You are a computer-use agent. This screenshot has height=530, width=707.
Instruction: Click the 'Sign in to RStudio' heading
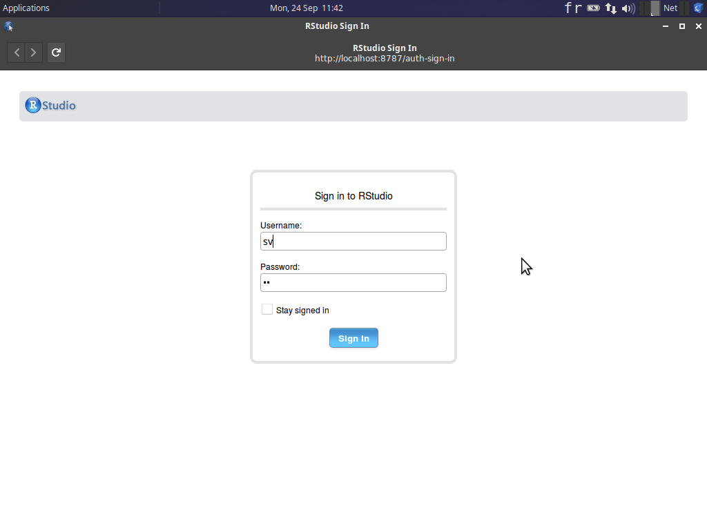pyautogui.click(x=353, y=195)
